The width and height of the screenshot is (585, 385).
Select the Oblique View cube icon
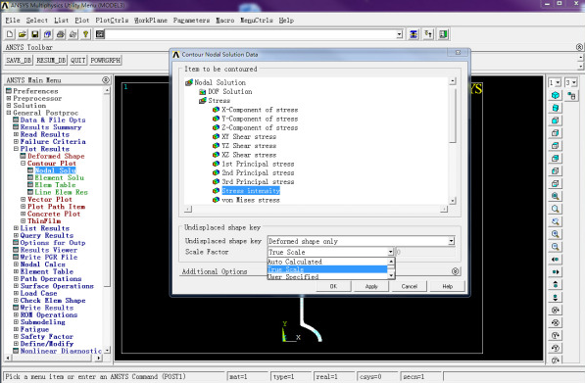(556, 108)
